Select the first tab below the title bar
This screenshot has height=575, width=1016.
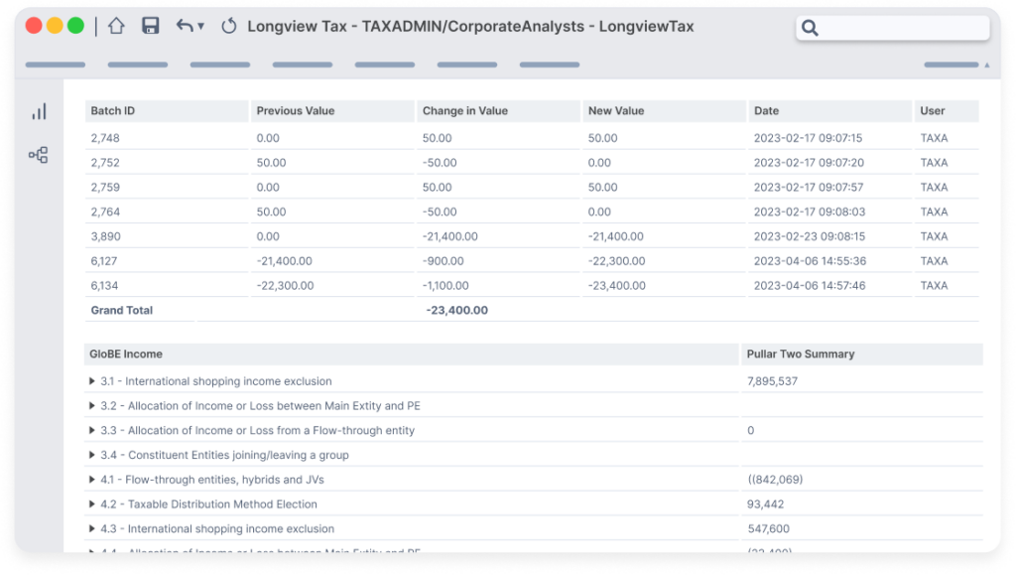[55, 64]
